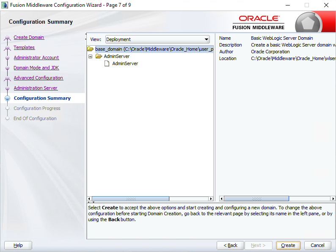Click the Create Domain step bullet icon

(8, 38)
